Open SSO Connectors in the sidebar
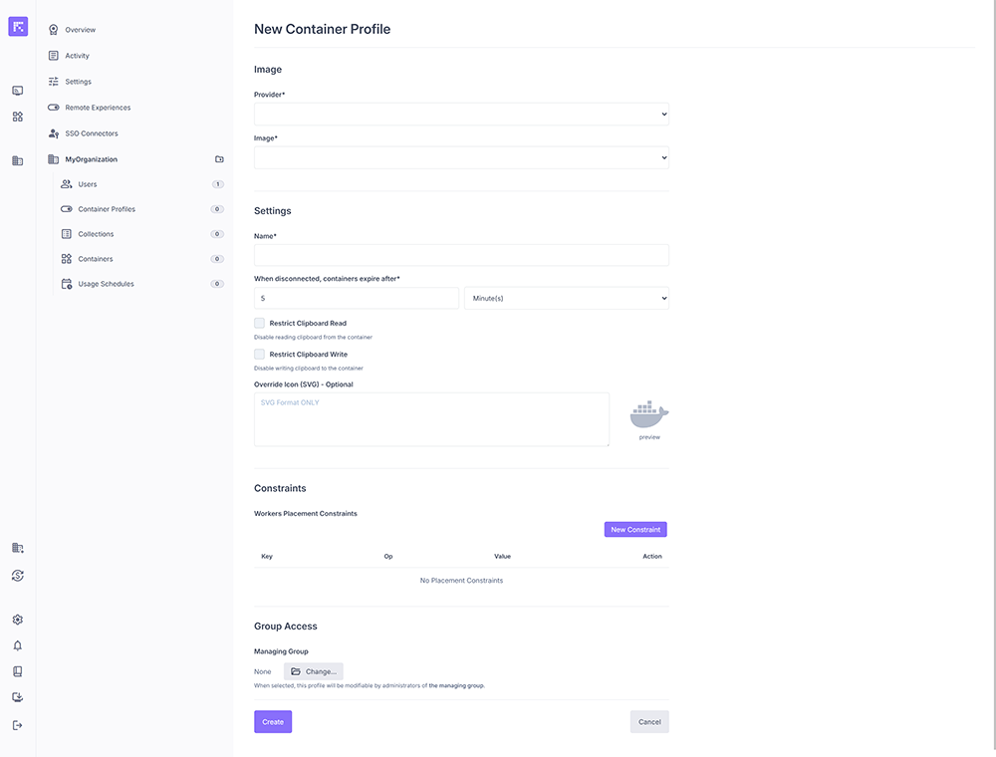The height and width of the screenshot is (757, 996). [92, 133]
